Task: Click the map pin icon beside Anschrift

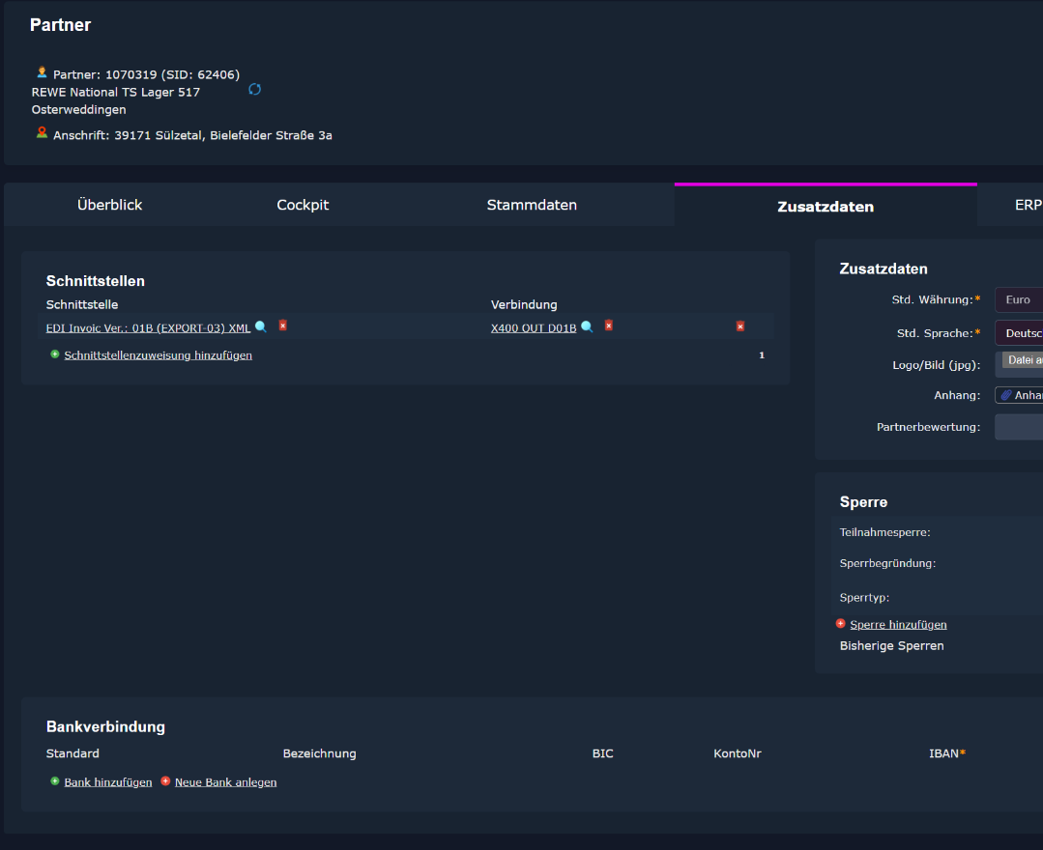Action: (x=42, y=133)
